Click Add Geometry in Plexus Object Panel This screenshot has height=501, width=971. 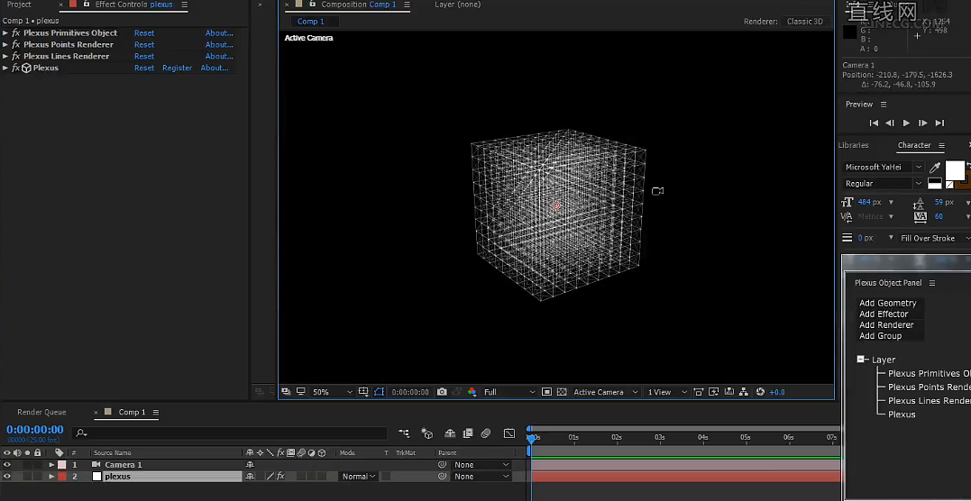pyautogui.click(x=887, y=303)
